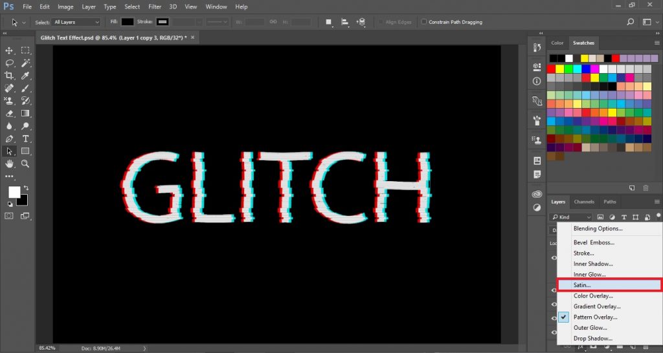
Task: Select the Clone Stamp tool
Action: point(9,100)
